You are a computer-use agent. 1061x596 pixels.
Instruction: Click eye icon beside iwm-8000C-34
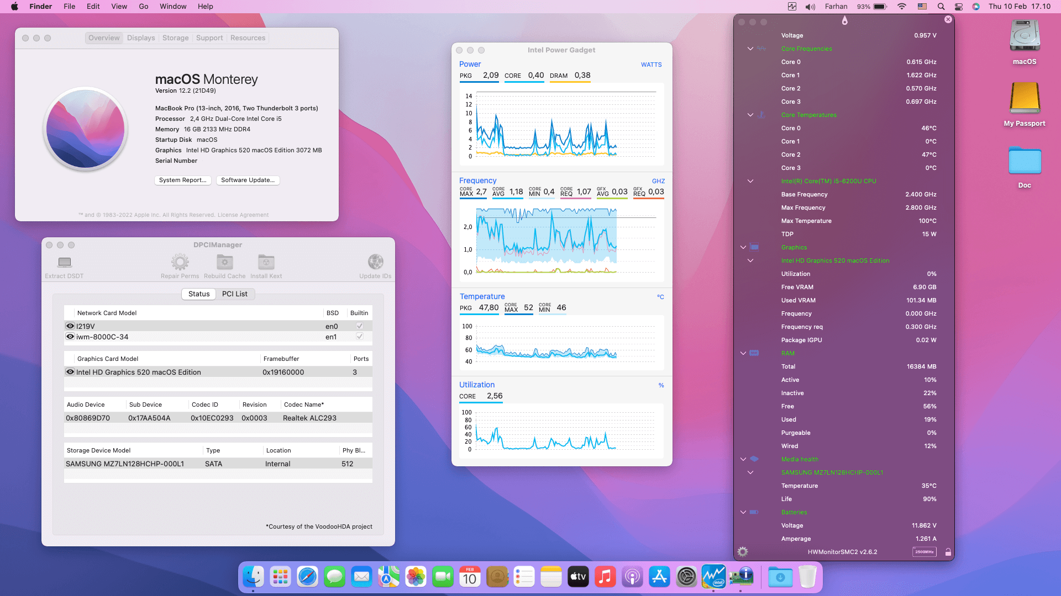coord(70,337)
